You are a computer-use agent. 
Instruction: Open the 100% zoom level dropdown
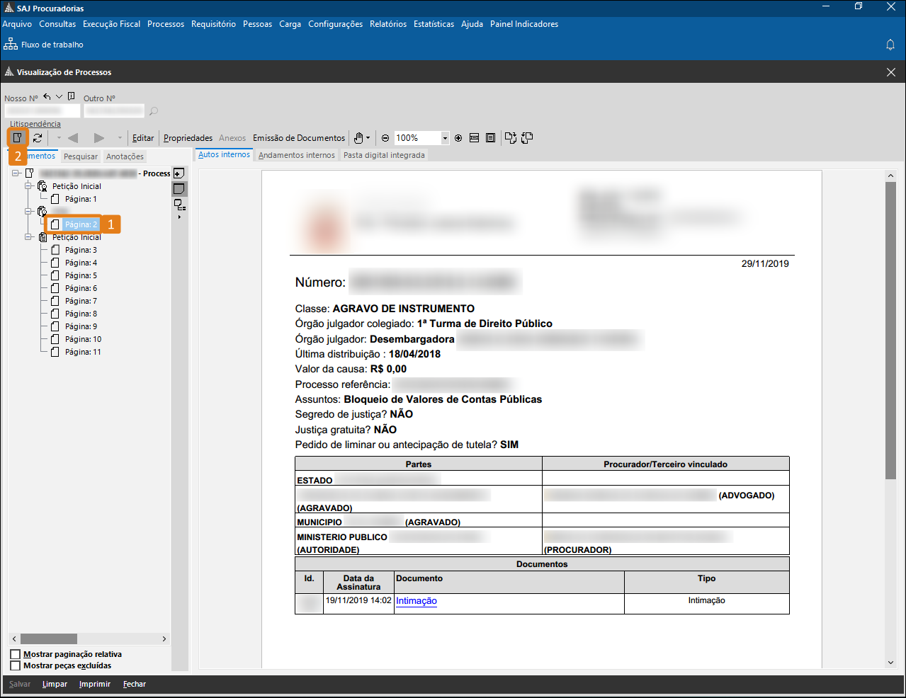click(x=445, y=138)
